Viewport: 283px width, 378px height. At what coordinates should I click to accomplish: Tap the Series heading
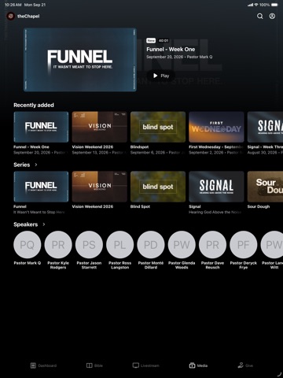[x=22, y=165]
